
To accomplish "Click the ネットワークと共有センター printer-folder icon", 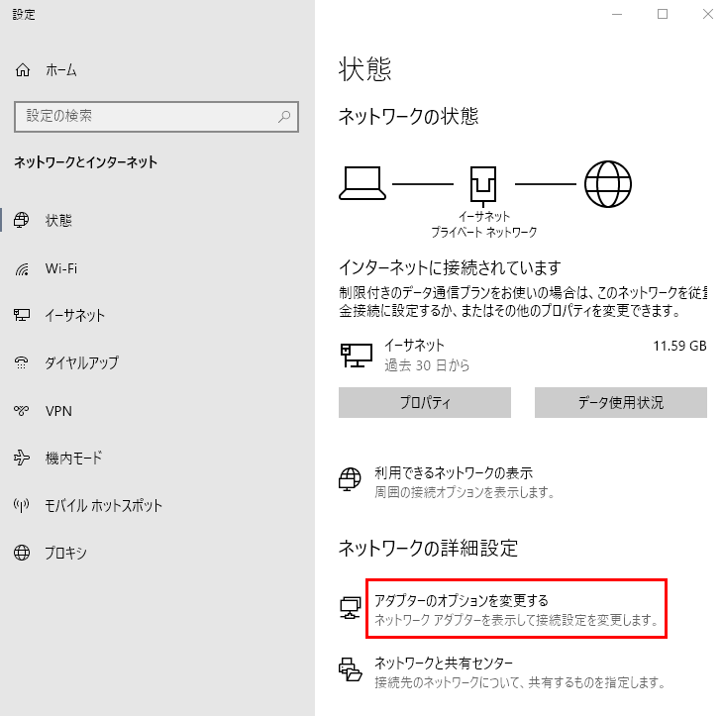I will coord(351,669).
